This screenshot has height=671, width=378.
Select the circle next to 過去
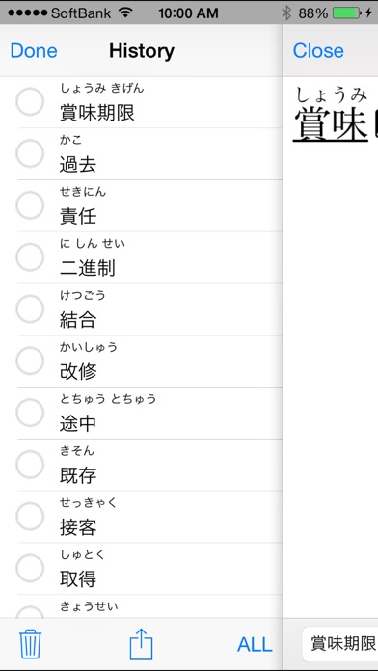pos(30,153)
